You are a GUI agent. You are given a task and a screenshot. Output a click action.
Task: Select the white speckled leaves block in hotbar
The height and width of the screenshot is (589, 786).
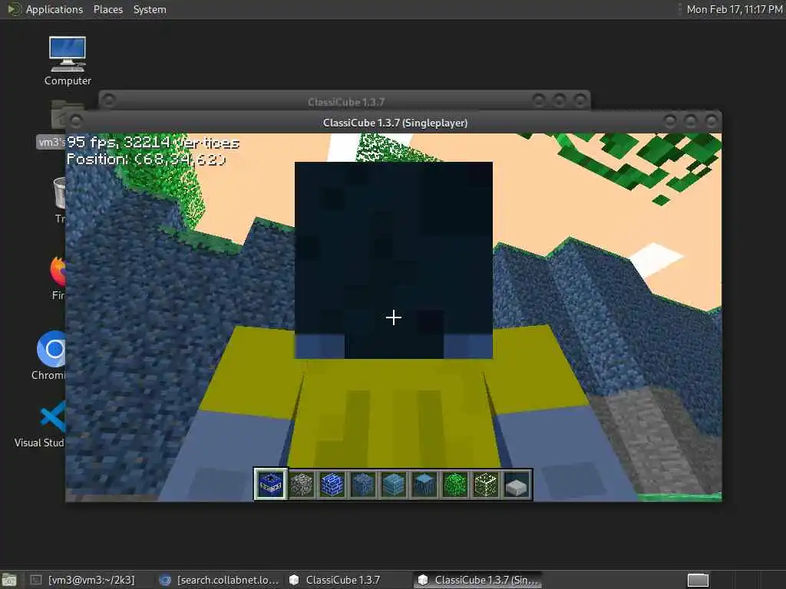[486, 485]
